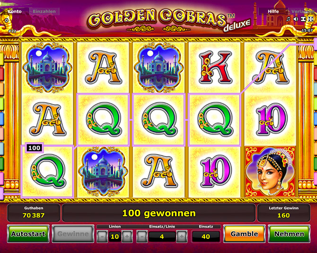Click the Taj Mahal symbol on the first reel
317x253 pixels.
(47, 68)
